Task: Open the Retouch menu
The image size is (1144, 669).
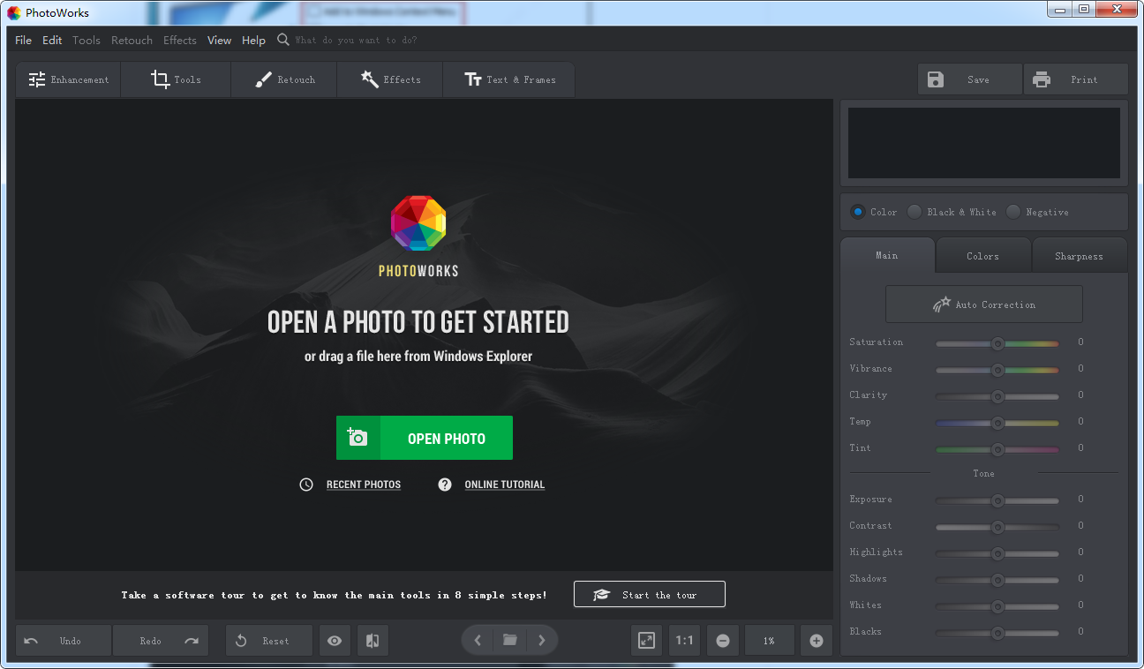Action: point(132,40)
